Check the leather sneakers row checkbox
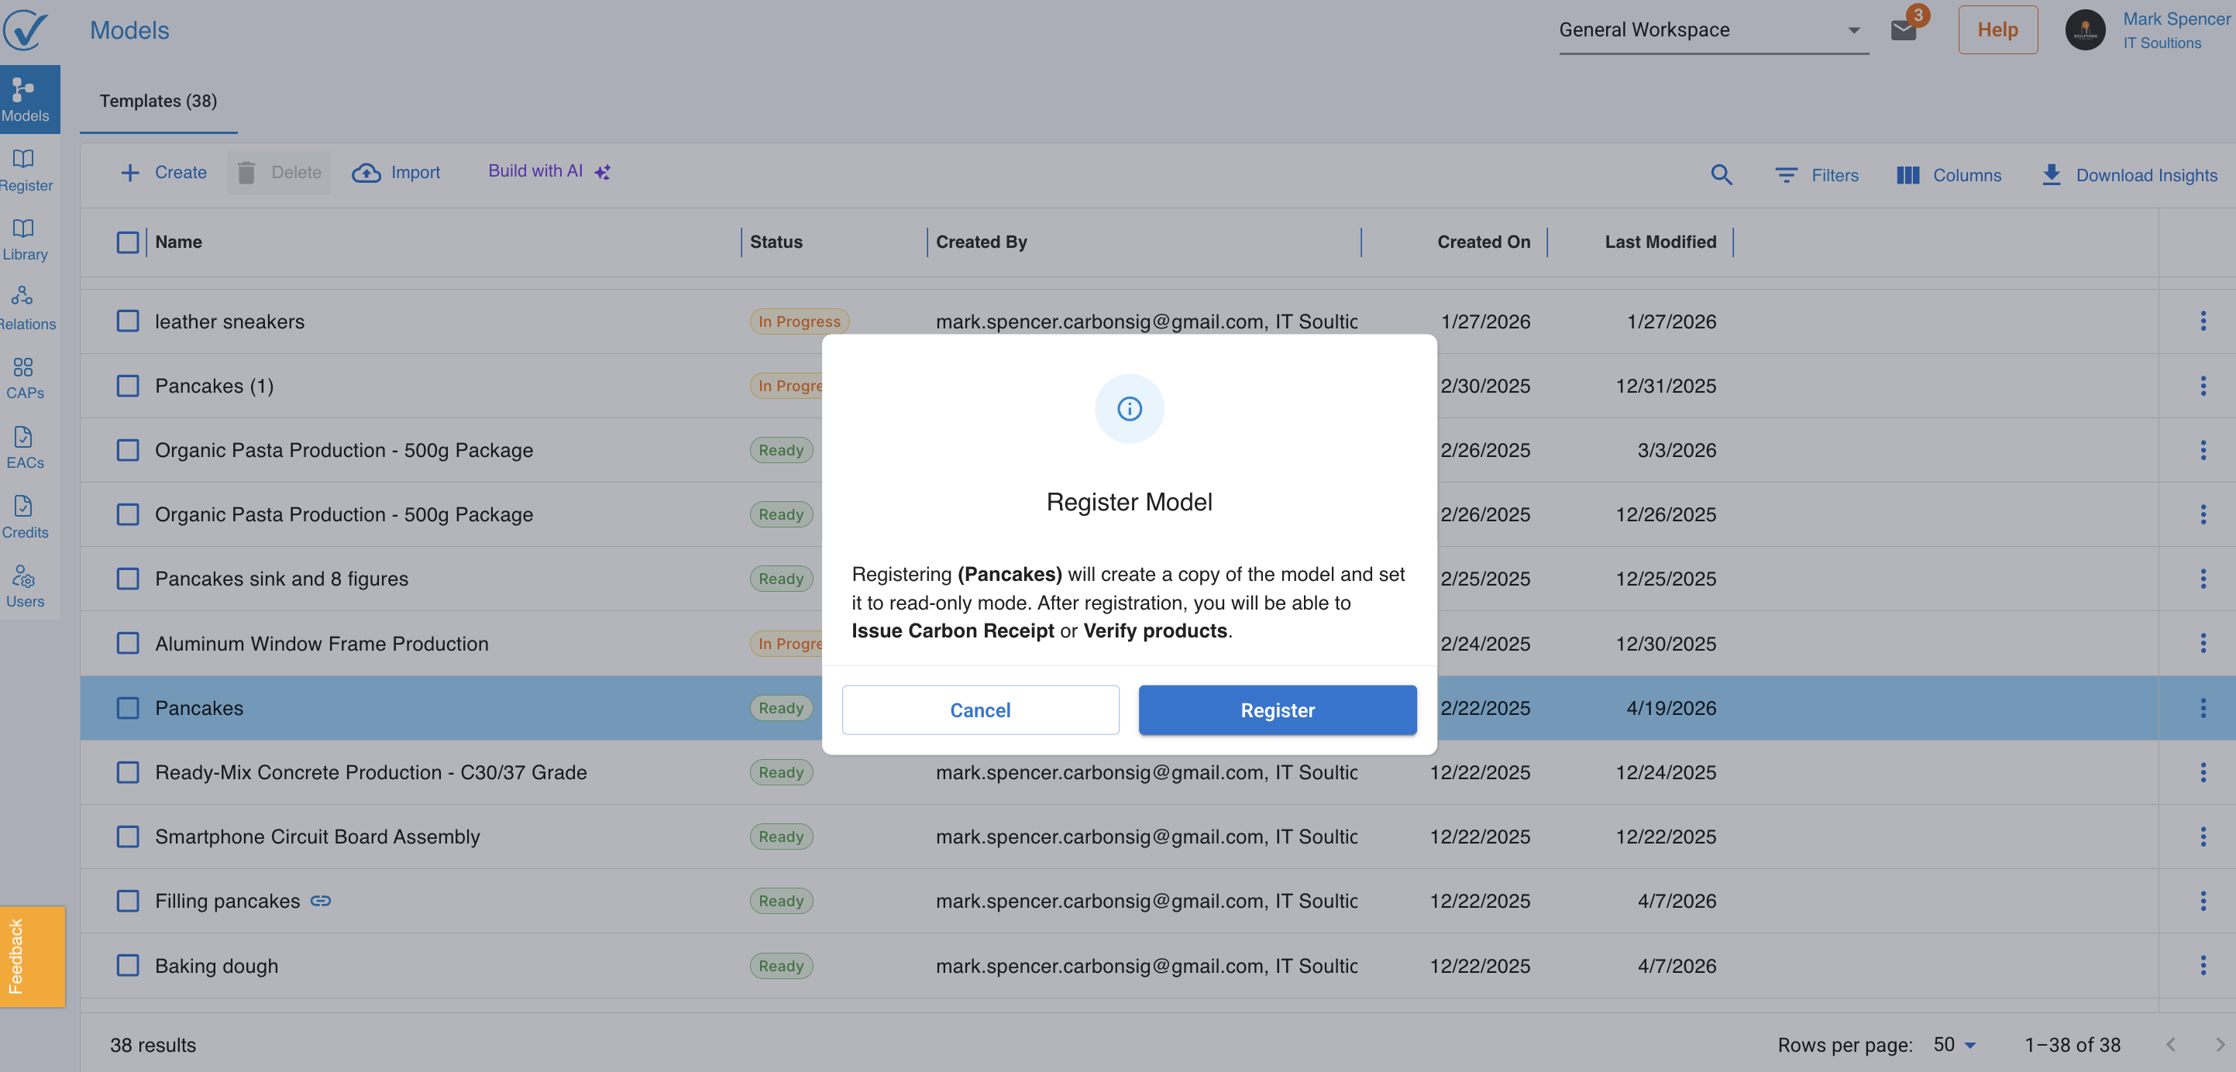The height and width of the screenshot is (1072, 2236). [x=128, y=321]
